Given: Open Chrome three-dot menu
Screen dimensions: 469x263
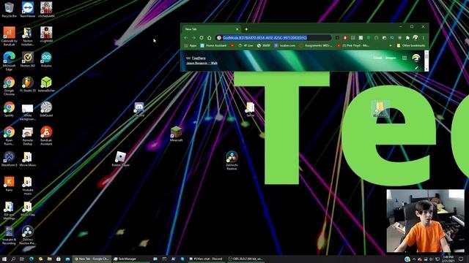Looking at the screenshot, I should (424, 38).
